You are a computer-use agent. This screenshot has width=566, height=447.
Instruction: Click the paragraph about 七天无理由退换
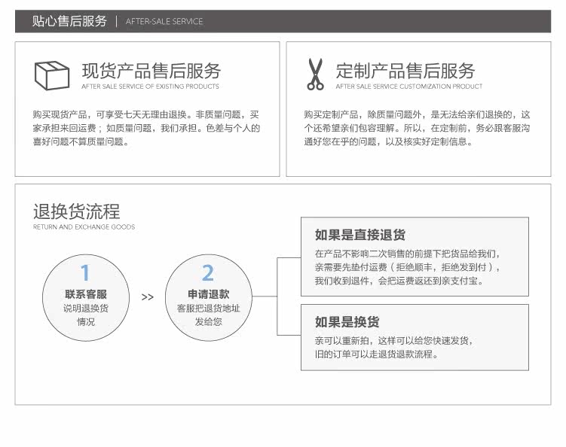[x=146, y=128]
